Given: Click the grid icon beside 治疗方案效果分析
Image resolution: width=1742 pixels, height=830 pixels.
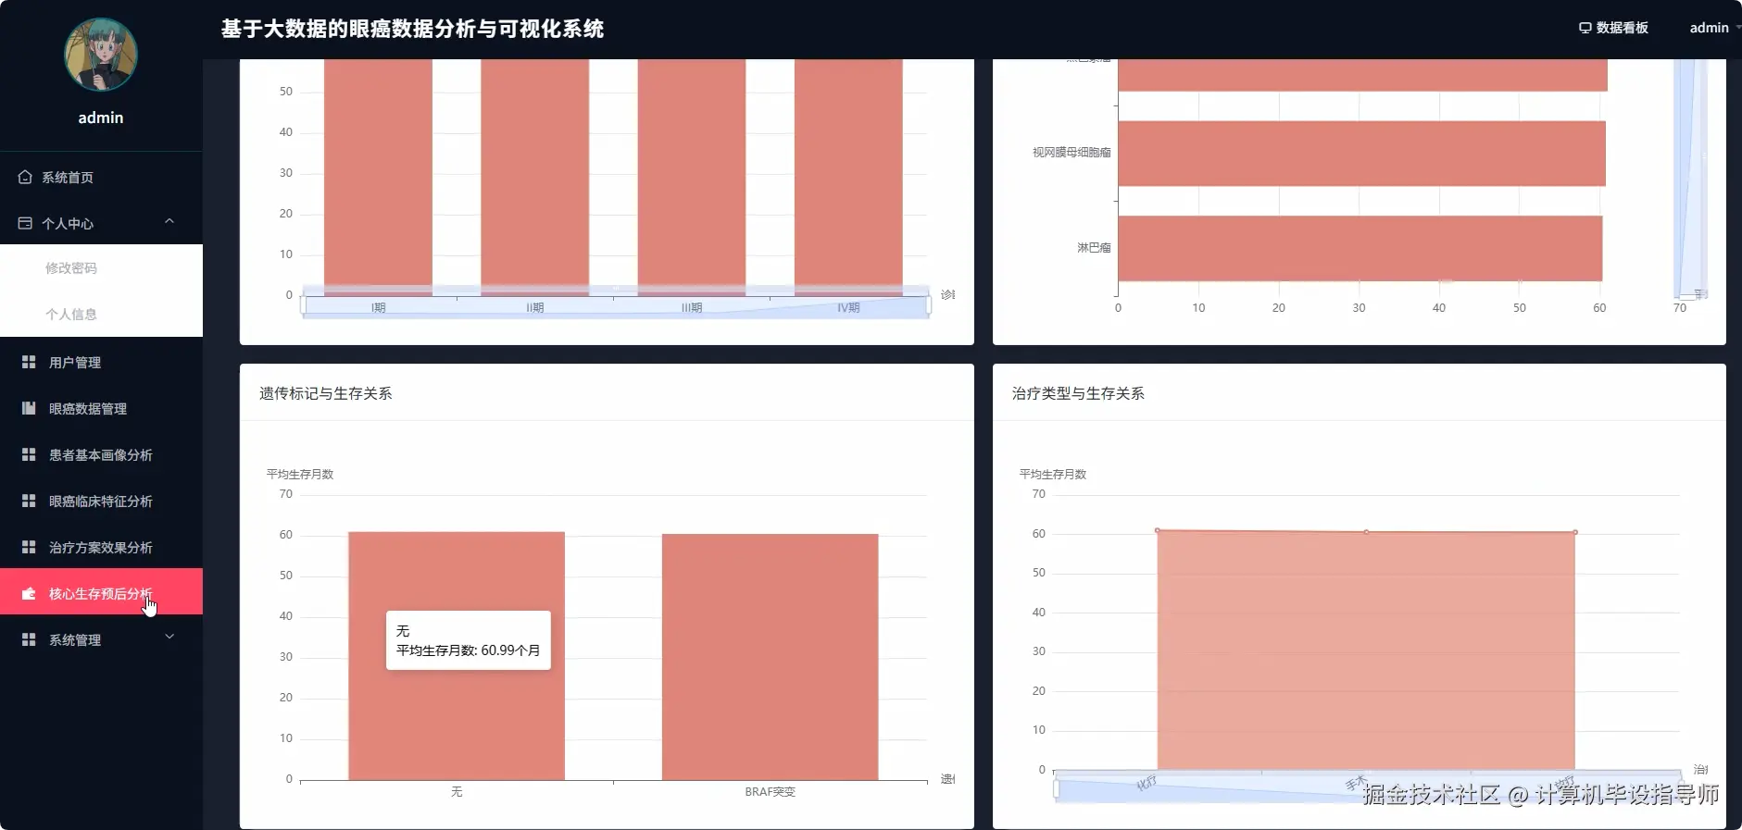Looking at the screenshot, I should tap(29, 547).
